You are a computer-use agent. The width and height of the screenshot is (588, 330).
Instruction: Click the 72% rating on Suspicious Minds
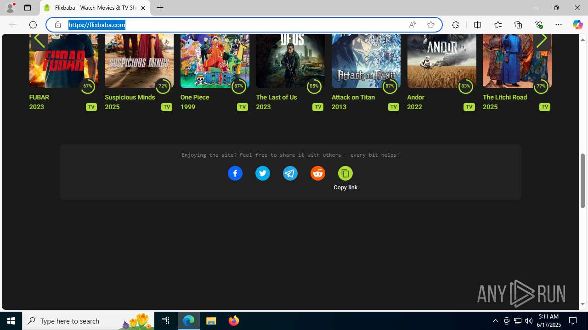click(163, 86)
